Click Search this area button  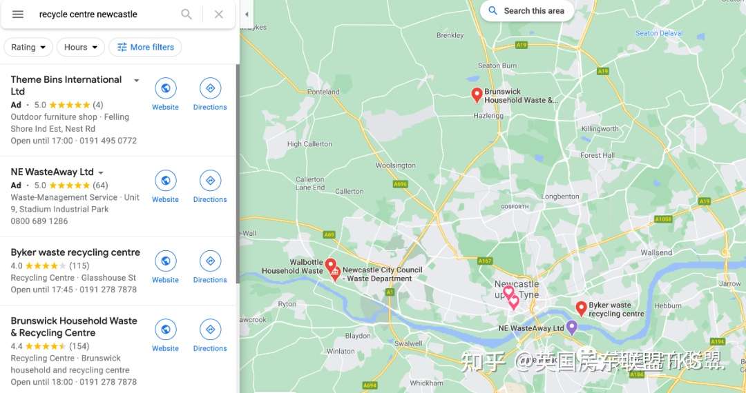tap(526, 11)
